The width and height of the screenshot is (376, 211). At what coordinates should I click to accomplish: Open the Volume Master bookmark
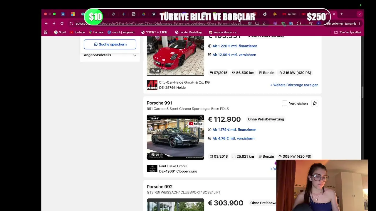tap(224, 32)
